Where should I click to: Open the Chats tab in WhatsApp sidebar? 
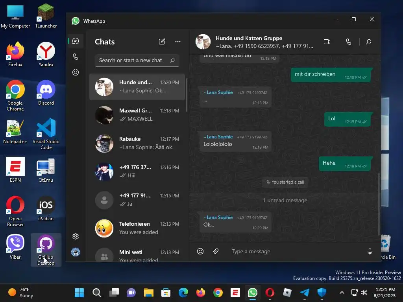pyautogui.click(x=76, y=41)
